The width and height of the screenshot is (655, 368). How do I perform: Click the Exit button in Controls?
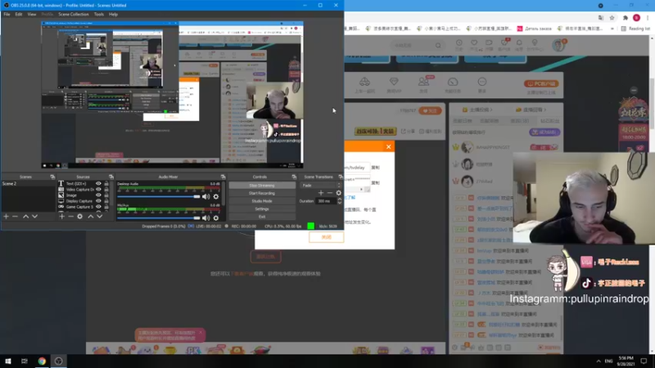coord(262,217)
